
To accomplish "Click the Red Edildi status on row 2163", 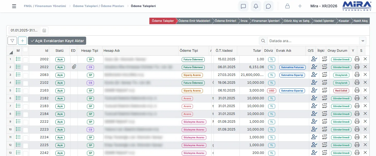I will click(x=341, y=91).
